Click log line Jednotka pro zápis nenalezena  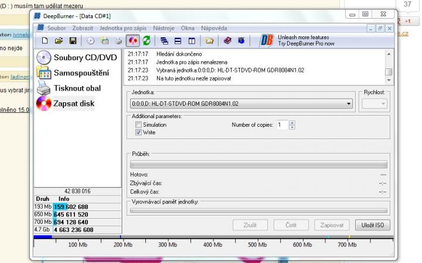coord(192,62)
